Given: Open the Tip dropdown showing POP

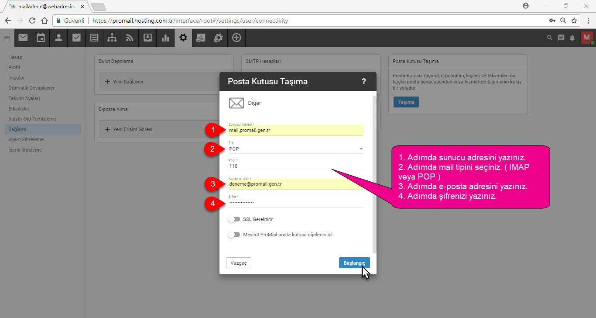Looking at the screenshot, I should tap(296, 149).
